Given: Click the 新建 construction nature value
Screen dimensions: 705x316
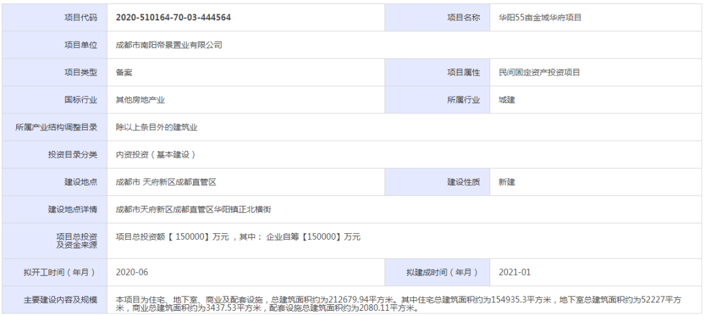Looking at the screenshot, I should pos(507,182).
